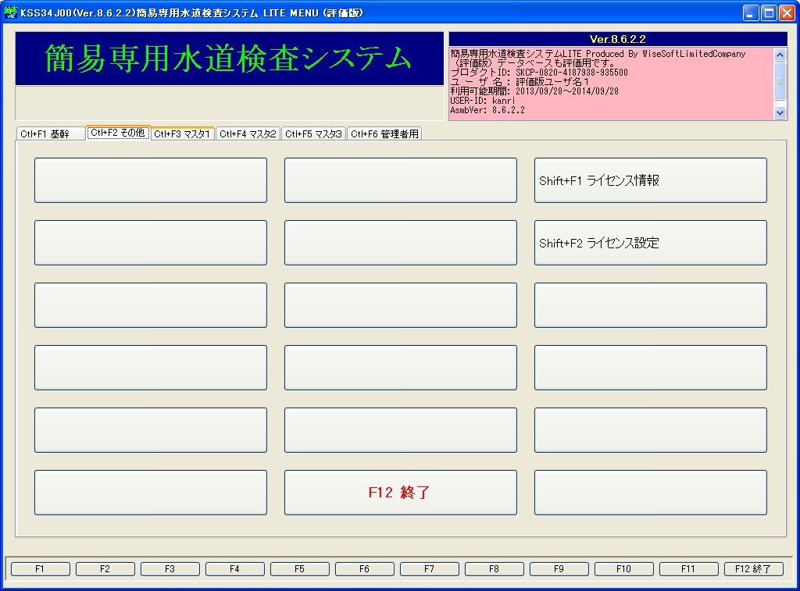This screenshot has width=800, height=591.
Task: Open the Ctl+F5 マスタ3 tab
Action: (x=313, y=134)
